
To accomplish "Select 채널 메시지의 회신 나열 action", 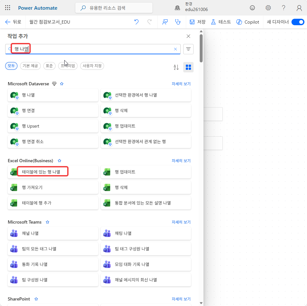I will pyautogui.click(x=146, y=280).
